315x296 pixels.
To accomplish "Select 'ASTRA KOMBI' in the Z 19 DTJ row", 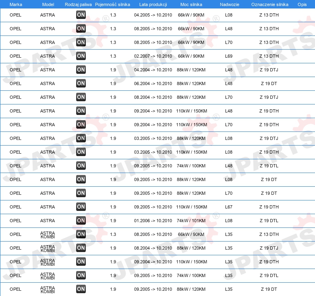I will click(x=48, y=248).
